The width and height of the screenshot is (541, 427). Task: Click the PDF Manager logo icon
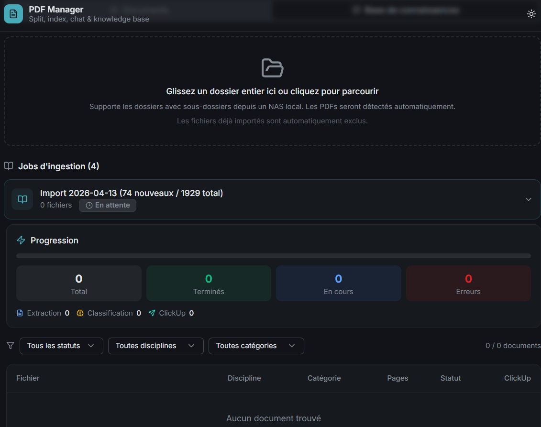coord(13,14)
